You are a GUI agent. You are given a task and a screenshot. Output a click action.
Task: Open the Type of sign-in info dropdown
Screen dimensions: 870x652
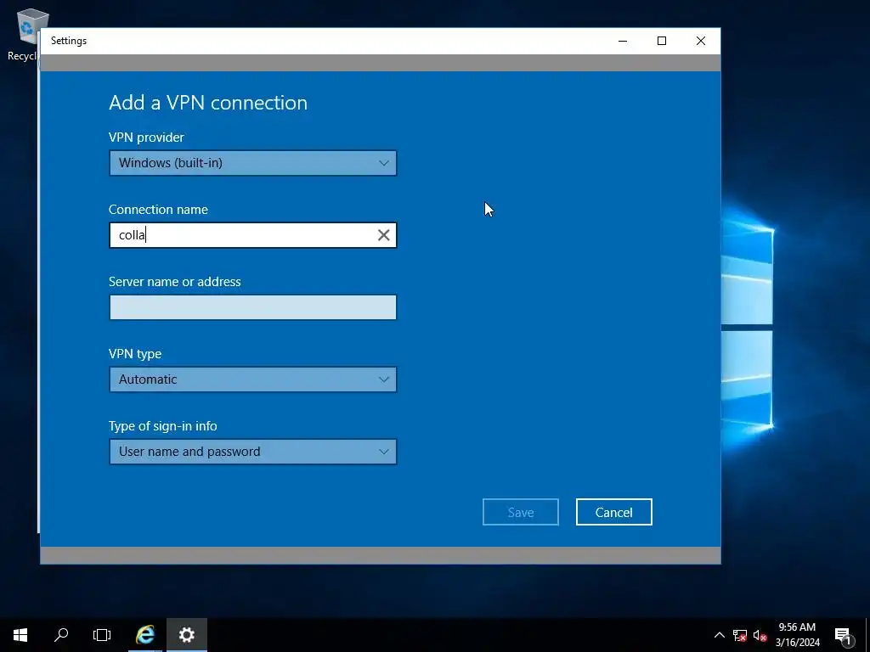tap(253, 452)
